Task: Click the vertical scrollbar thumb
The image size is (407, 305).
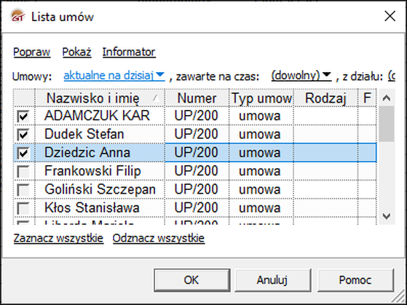Action: 387,124
